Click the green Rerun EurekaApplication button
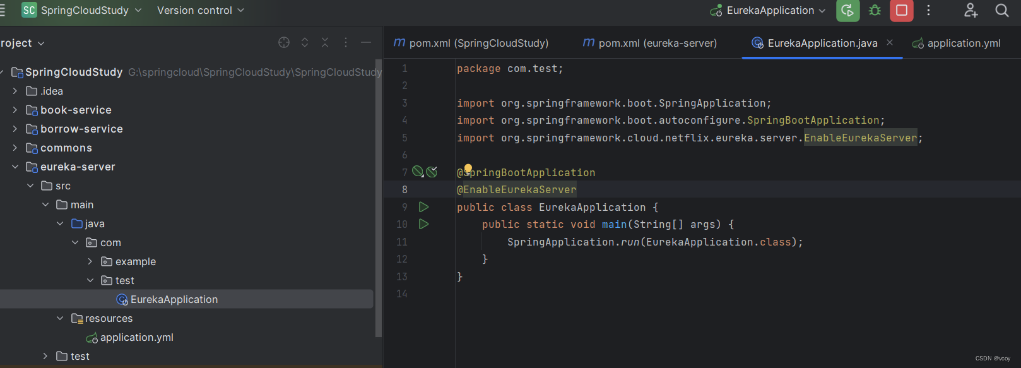The width and height of the screenshot is (1021, 368). click(x=847, y=10)
